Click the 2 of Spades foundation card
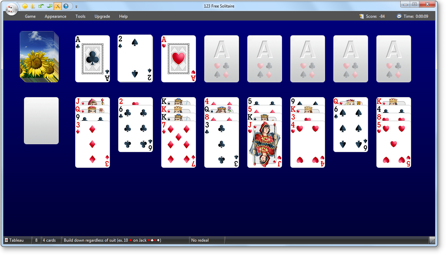 135,58
